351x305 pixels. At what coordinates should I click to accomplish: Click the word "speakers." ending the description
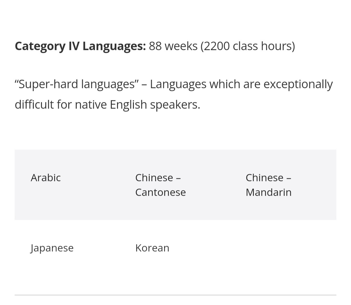175,105
